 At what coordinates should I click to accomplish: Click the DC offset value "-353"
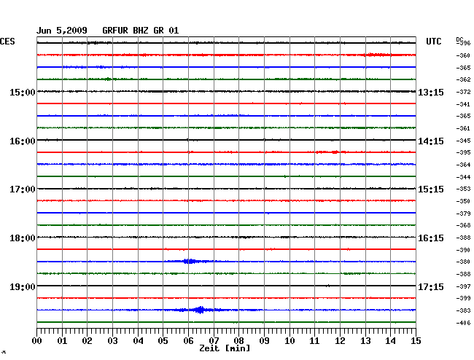pos(463,189)
